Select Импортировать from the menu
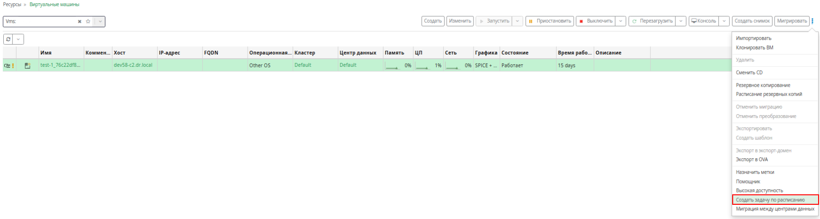Viewport: 820px width, 219px height. tap(754, 38)
